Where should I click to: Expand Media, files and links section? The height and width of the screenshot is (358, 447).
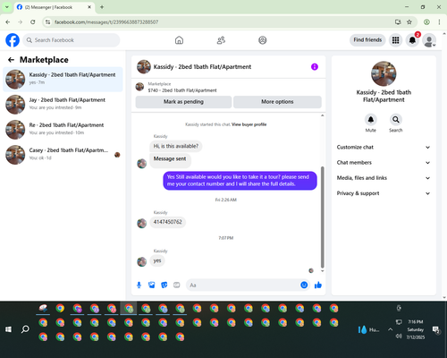[384, 178]
